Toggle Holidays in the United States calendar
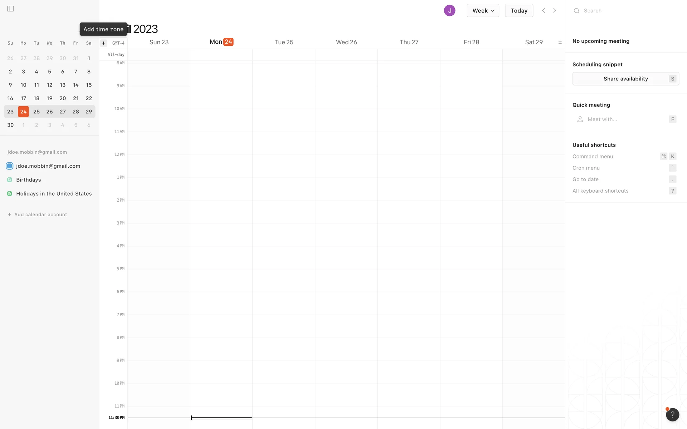This screenshot has width=687, height=429. (10, 194)
